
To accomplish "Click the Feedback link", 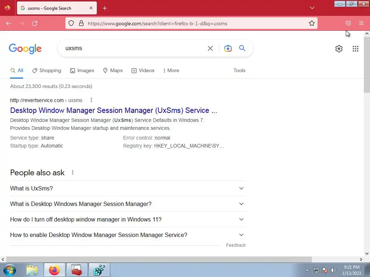I will pos(236,245).
